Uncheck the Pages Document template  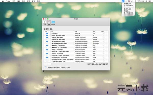pyautogui.click(x=47, y=37)
